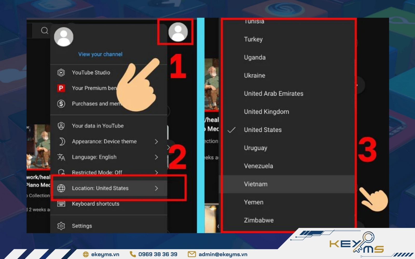Click the Settings gear icon
The width and height of the screenshot is (415, 259).
61,226
